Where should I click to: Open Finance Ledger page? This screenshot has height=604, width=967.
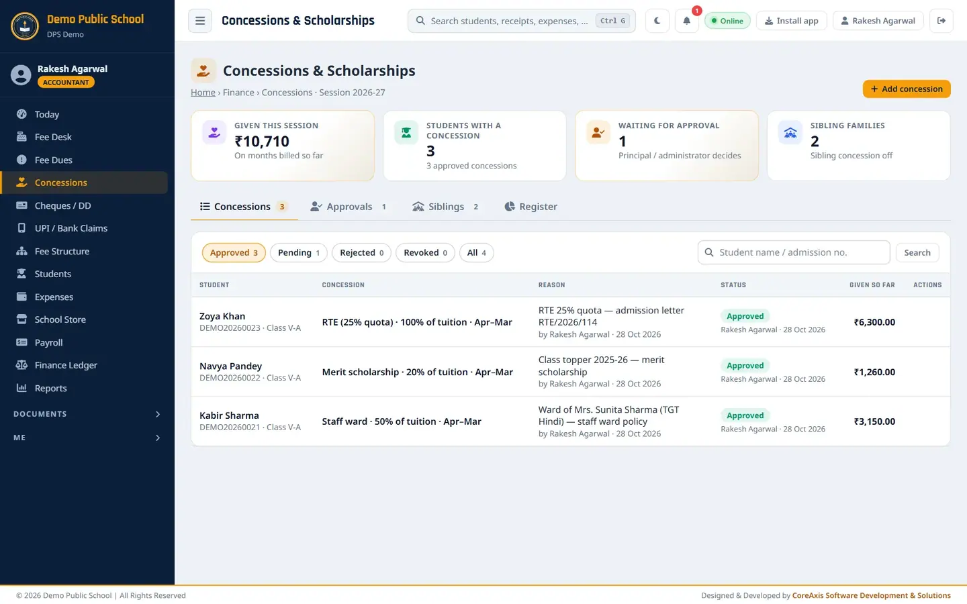pos(84,365)
